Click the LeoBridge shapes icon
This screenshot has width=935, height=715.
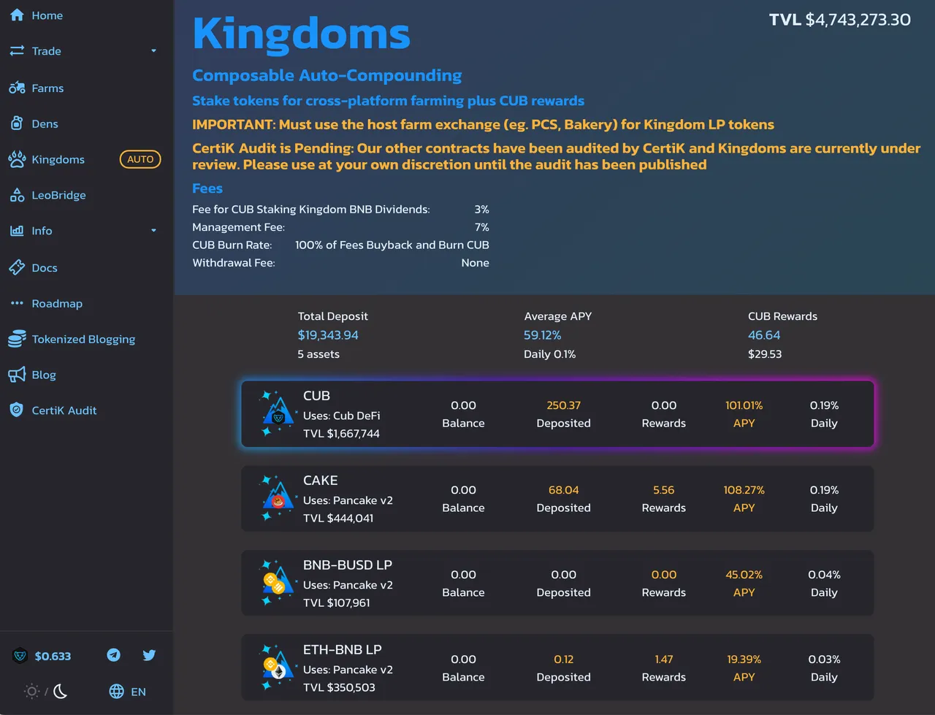17,195
